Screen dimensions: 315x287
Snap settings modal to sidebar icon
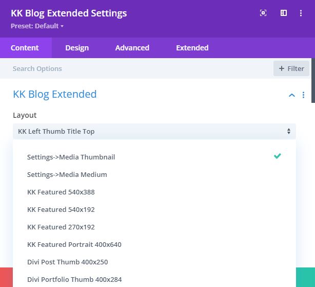click(284, 13)
